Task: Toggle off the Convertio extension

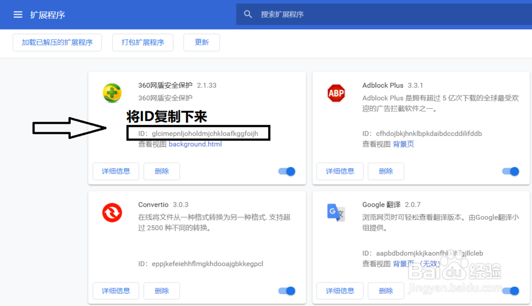Action: (x=287, y=291)
